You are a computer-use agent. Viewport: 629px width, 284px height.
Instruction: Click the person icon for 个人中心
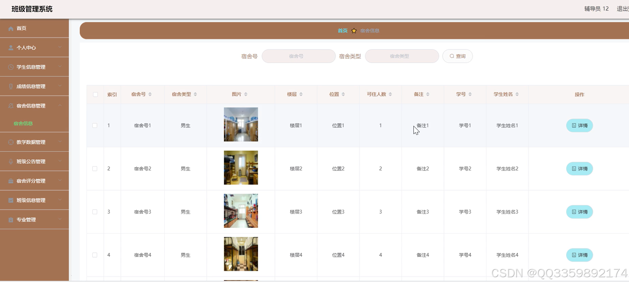(11, 48)
